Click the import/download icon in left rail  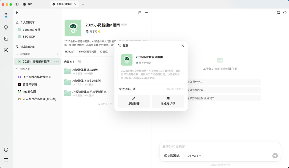pyautogui.click(x=6, y=27)
